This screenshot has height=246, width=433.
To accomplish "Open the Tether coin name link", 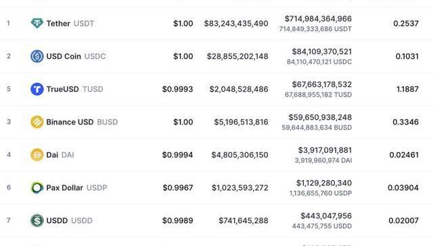I will pyautogui.click(x=58, y=24).
